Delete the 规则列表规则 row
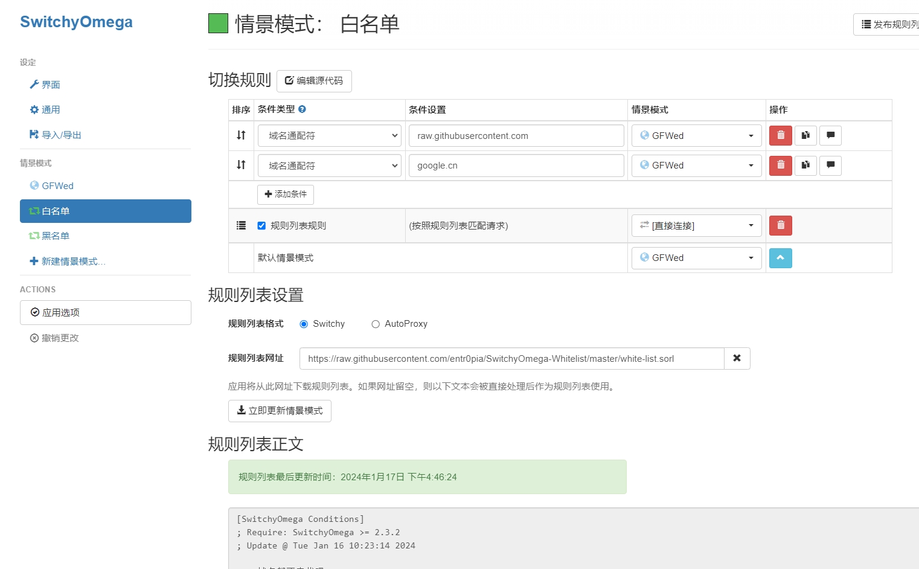Screen dimensions: 919x569 click(x=780, y=225)
